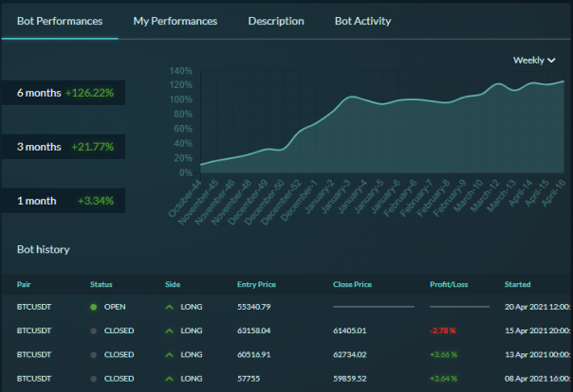
Task: Click the green OPEN status dot
Action: tap(94, 307)
